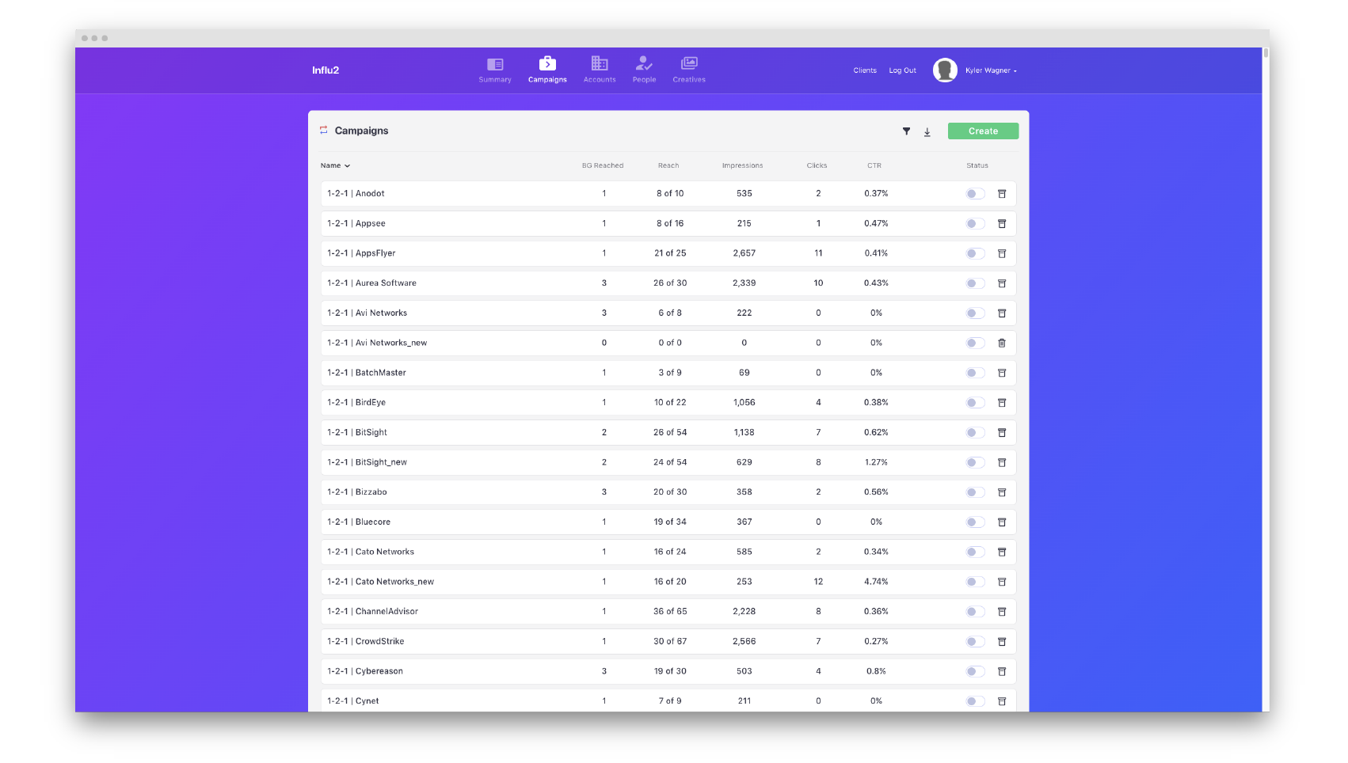Click the page's vertical scrollbar
Viewport: 1348px width, 763px height.
tap(1266, 54)
